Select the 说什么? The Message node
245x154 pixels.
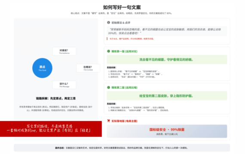64,85
